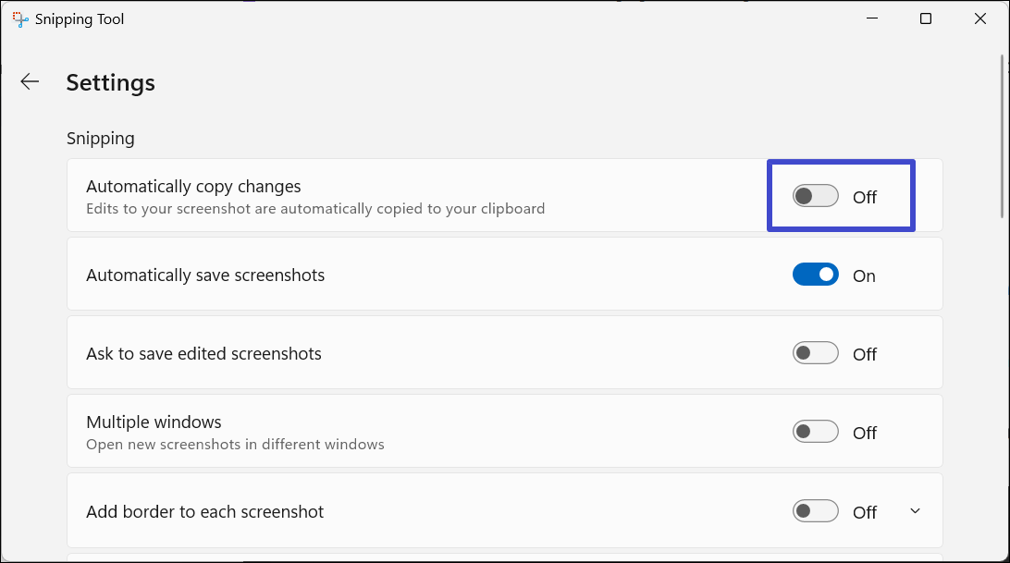Switch on the Add border to each screenshot toggle
This screenshot has width=1010, height=563.
click(815, 511)
